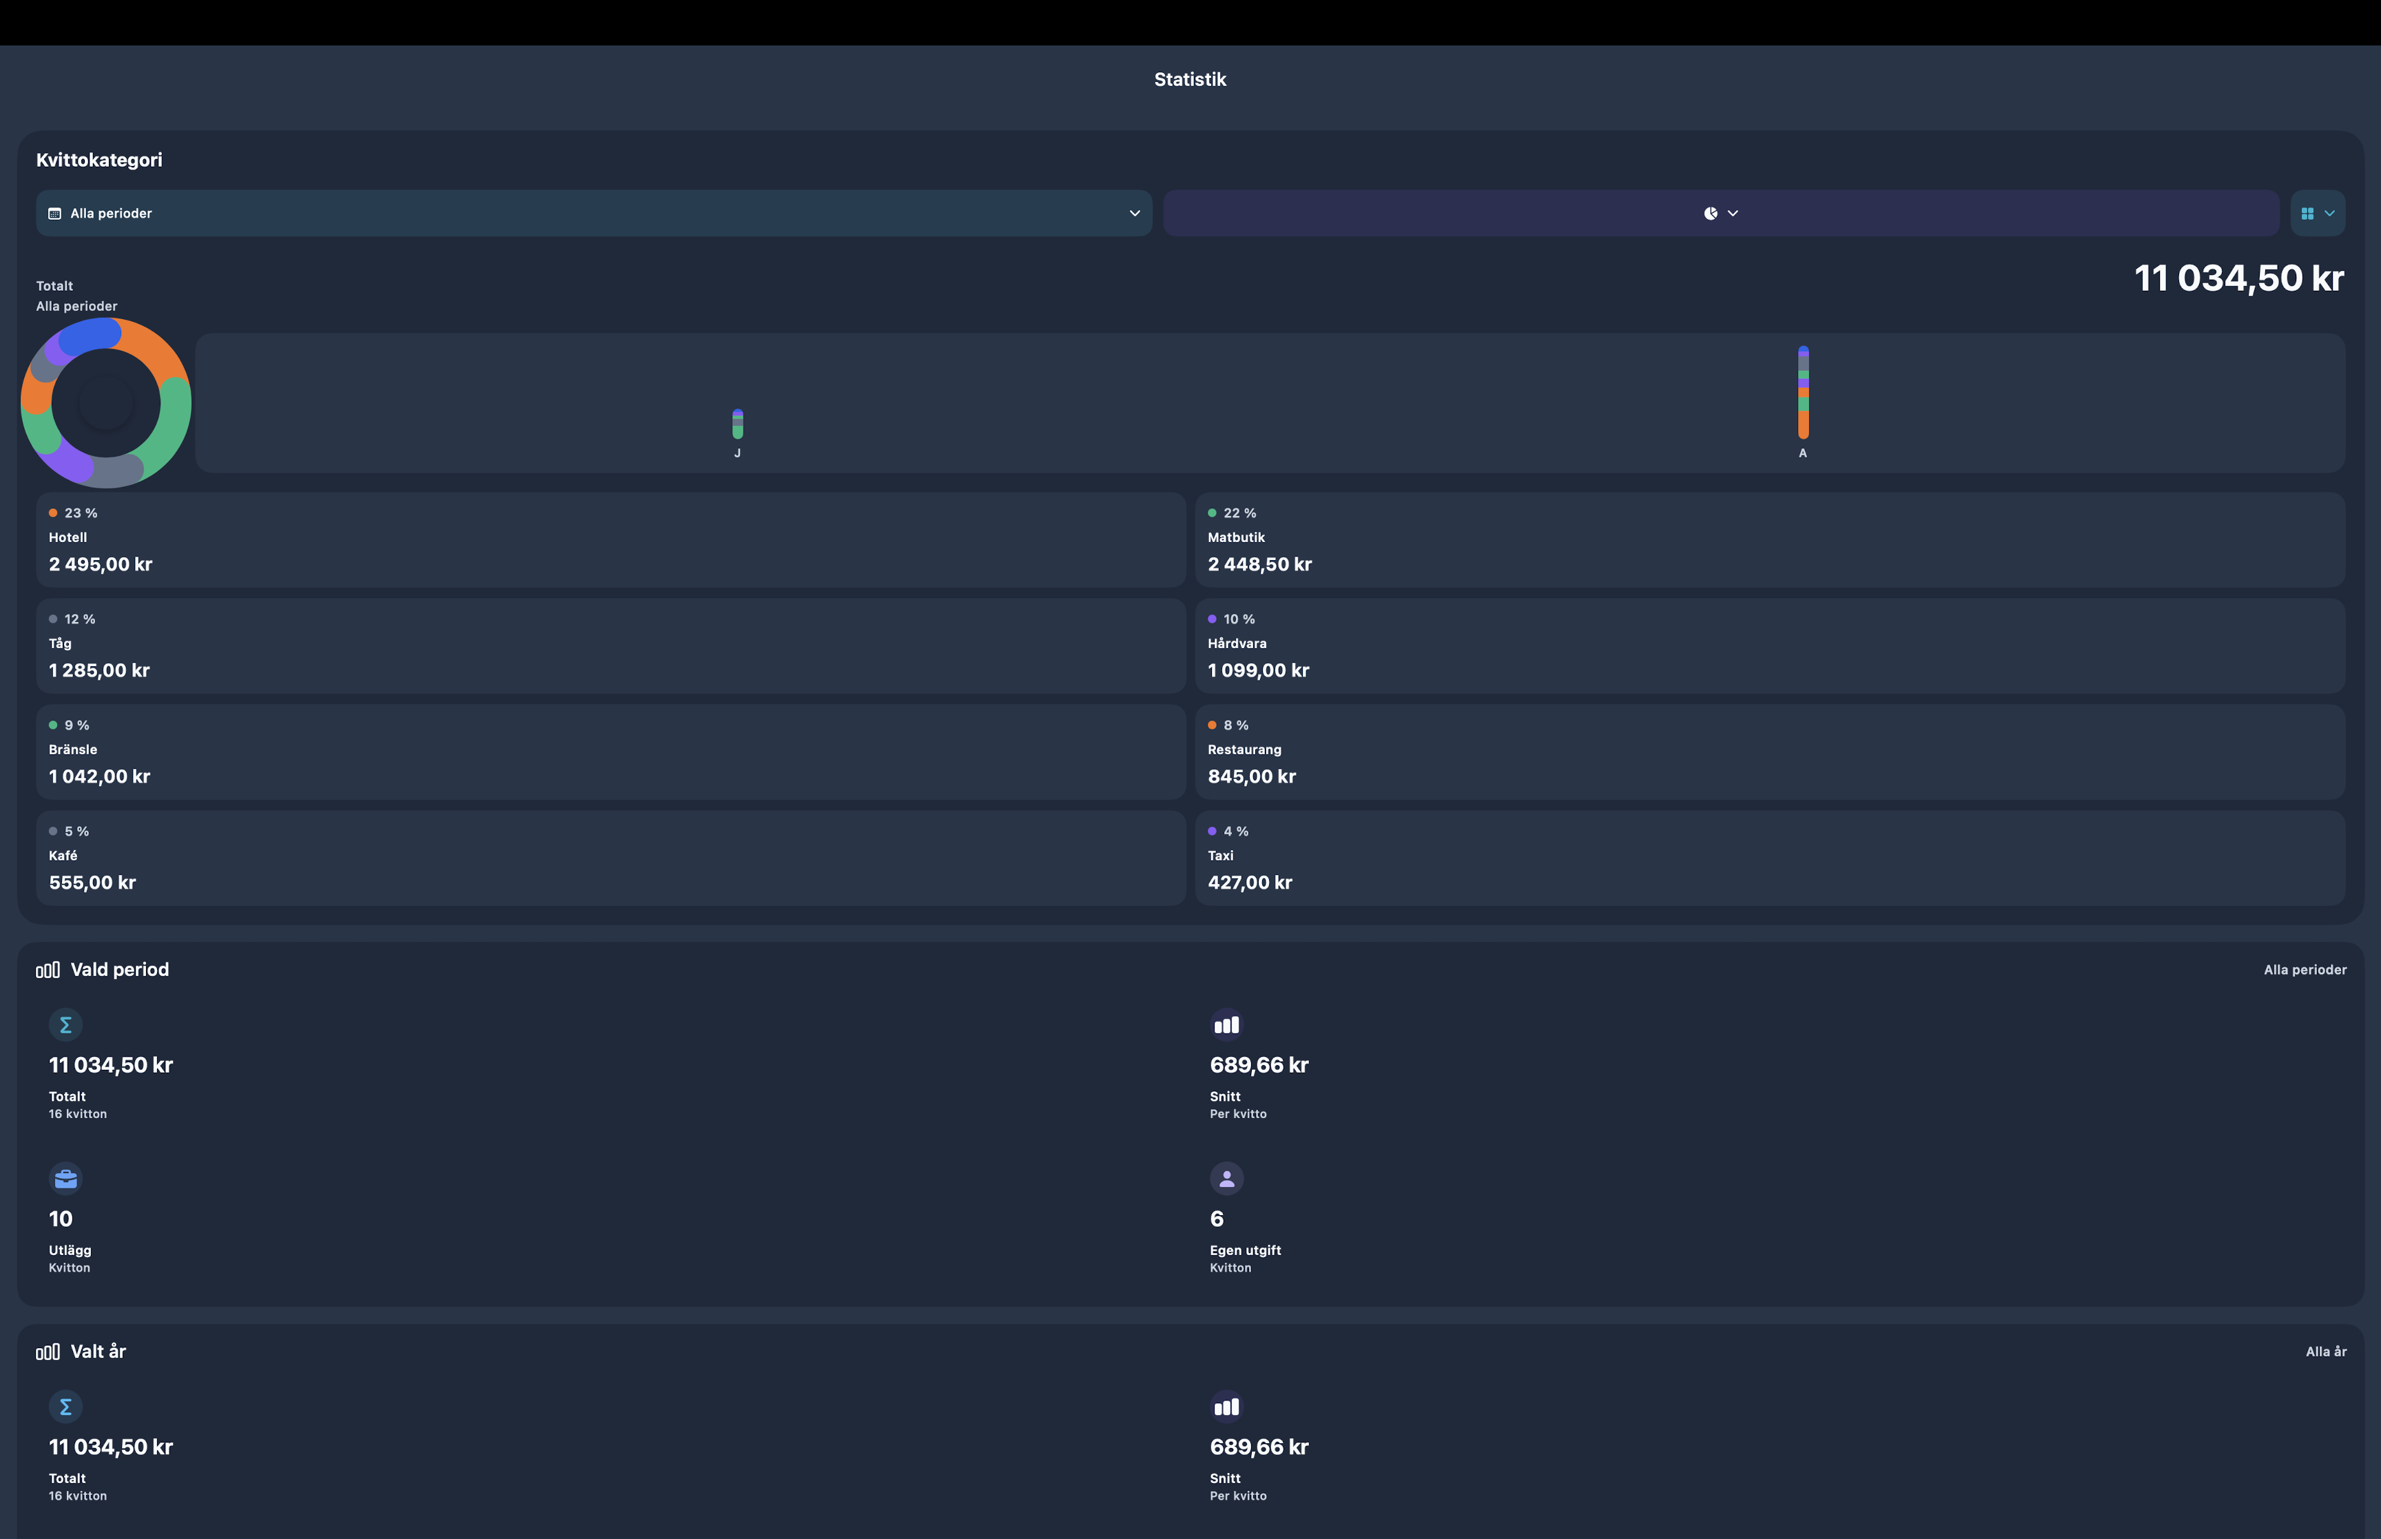Click the bar chart icon beside Vald period
Screen dimensions: 2381x1539
coord(48,969)
